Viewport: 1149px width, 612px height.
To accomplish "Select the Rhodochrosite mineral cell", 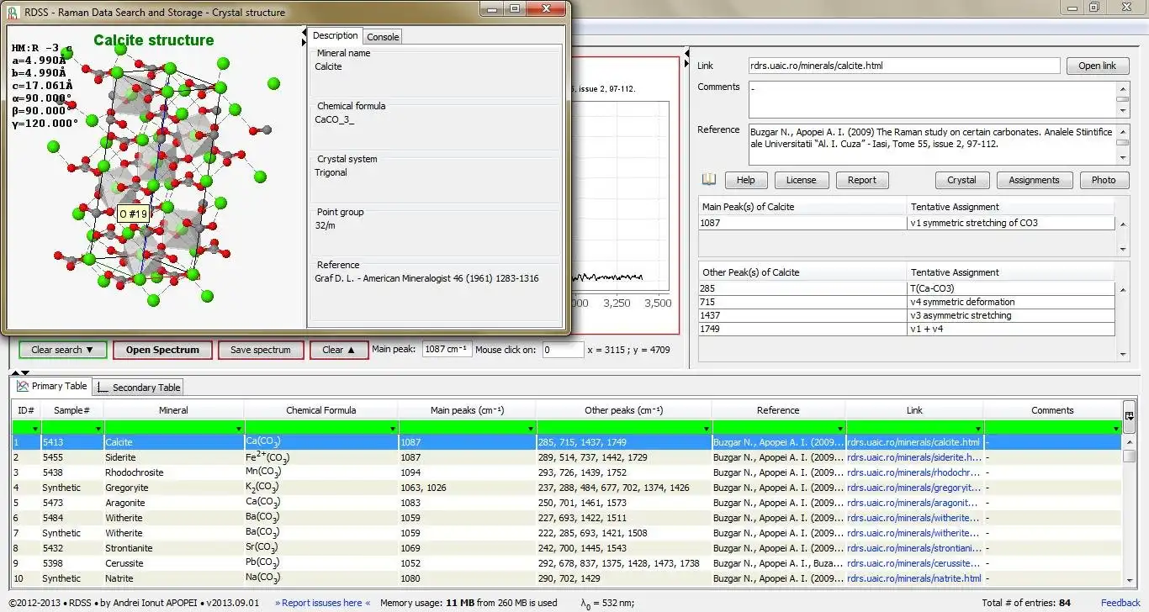I will click(173, 472).
